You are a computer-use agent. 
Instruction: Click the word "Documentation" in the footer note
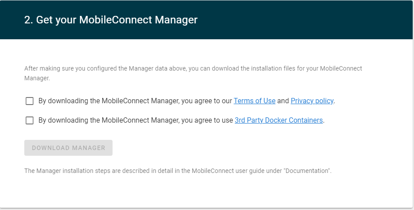click(x=307, y=171)
